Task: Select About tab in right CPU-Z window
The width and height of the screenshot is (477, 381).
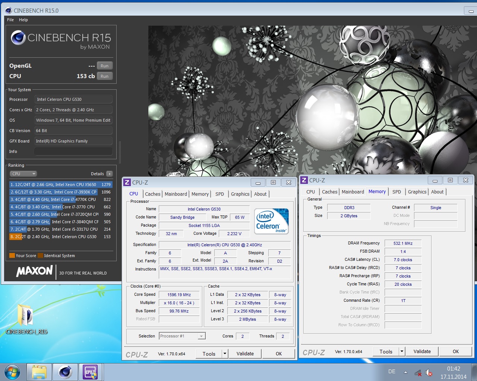Action: pyautogui.click(x=437, y=192)
